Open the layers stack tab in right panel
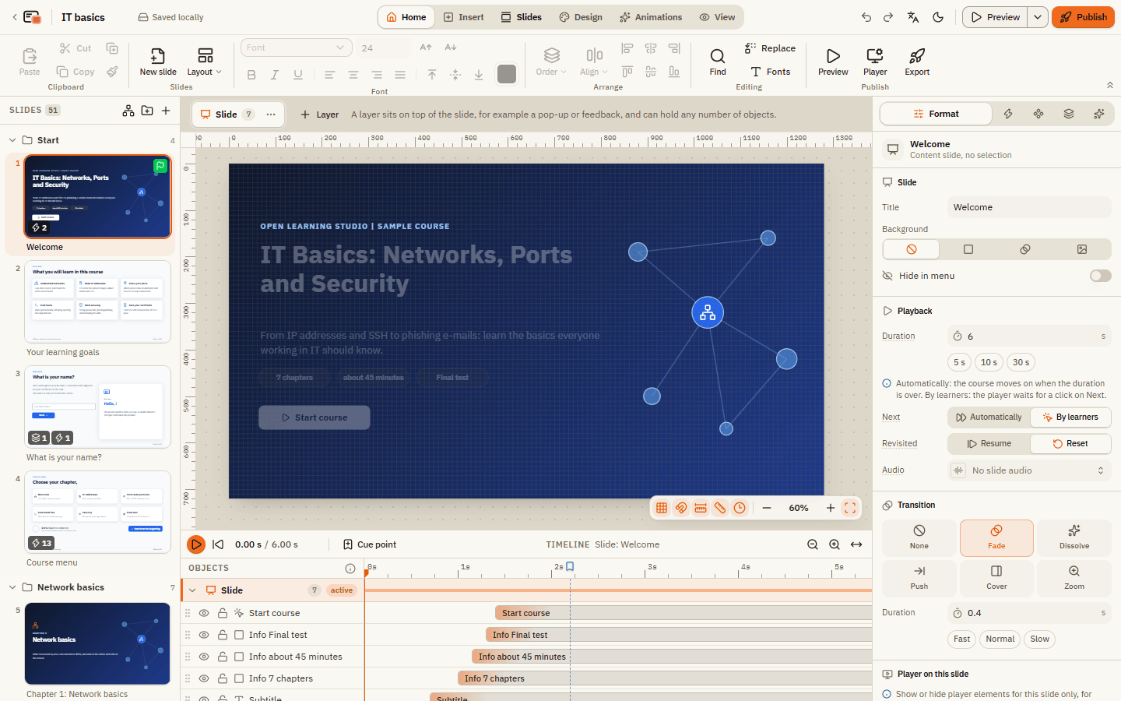Image resolution: width=1121 pixels, height=701 pixels. [x=1069, y=114]
